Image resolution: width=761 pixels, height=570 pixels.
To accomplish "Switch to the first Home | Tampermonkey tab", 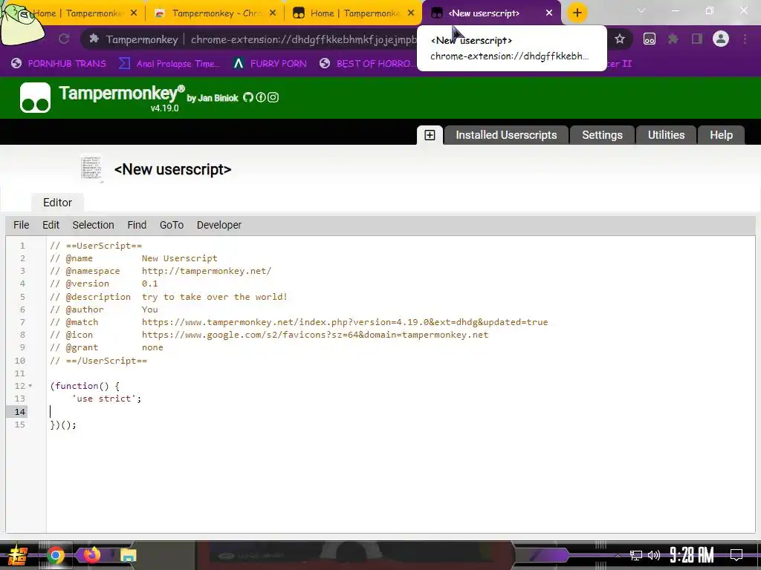I will coord(77,13).
